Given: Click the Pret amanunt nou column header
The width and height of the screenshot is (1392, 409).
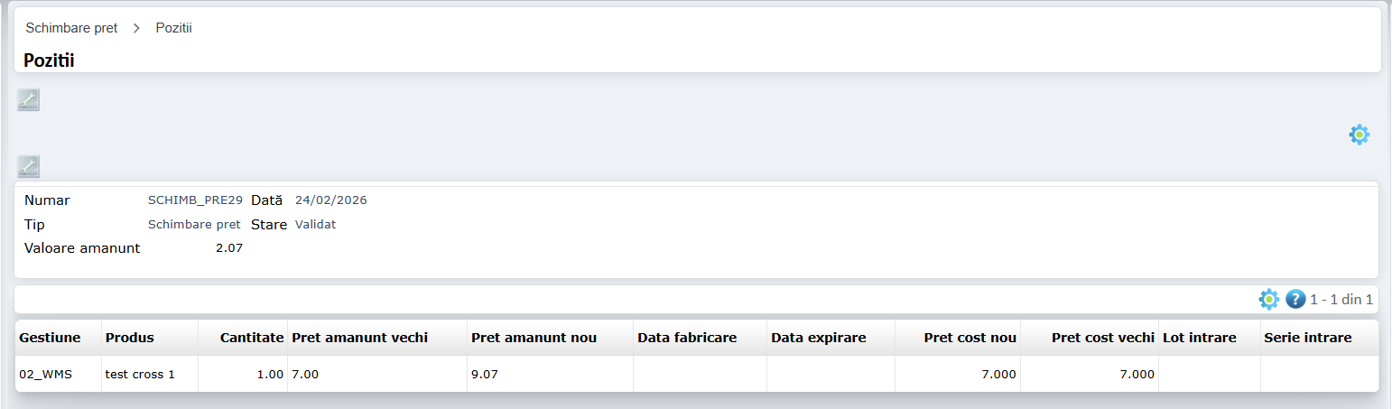Looking at the screenshot, I should [534, 338].
